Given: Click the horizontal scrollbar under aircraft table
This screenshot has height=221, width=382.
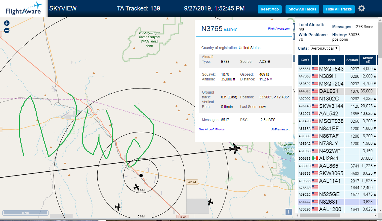Looking at the screenshot, I should [319, 215].
